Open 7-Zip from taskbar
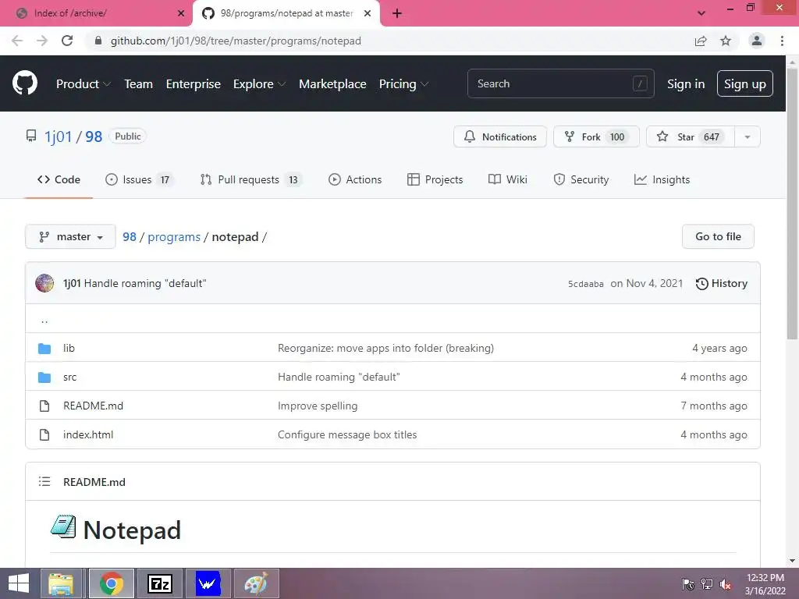Image resolution: width=799 pixels, height=599 pixels. [159, 583]
